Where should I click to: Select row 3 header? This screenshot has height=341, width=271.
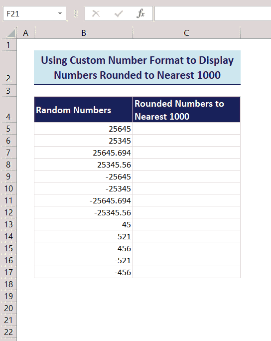[8, 90]
